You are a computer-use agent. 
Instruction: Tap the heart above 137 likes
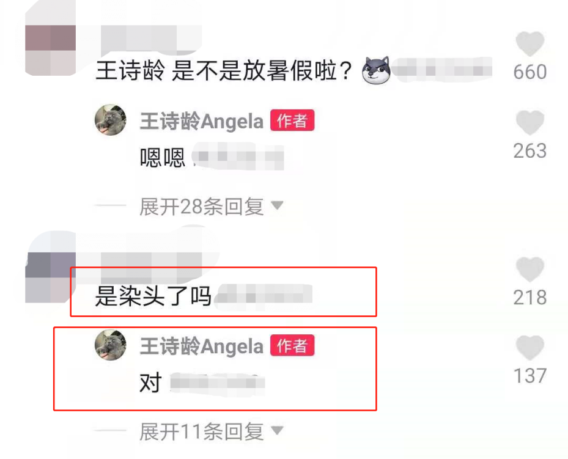pos(529,348)
